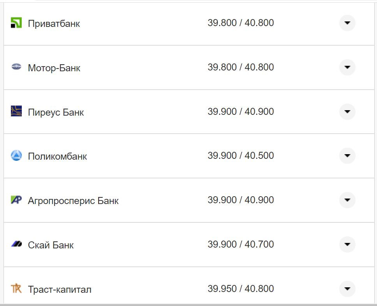Click the Мотор-Банк logo icon
The height and width of the screenshot is (306, 377).
coord(16,67)
